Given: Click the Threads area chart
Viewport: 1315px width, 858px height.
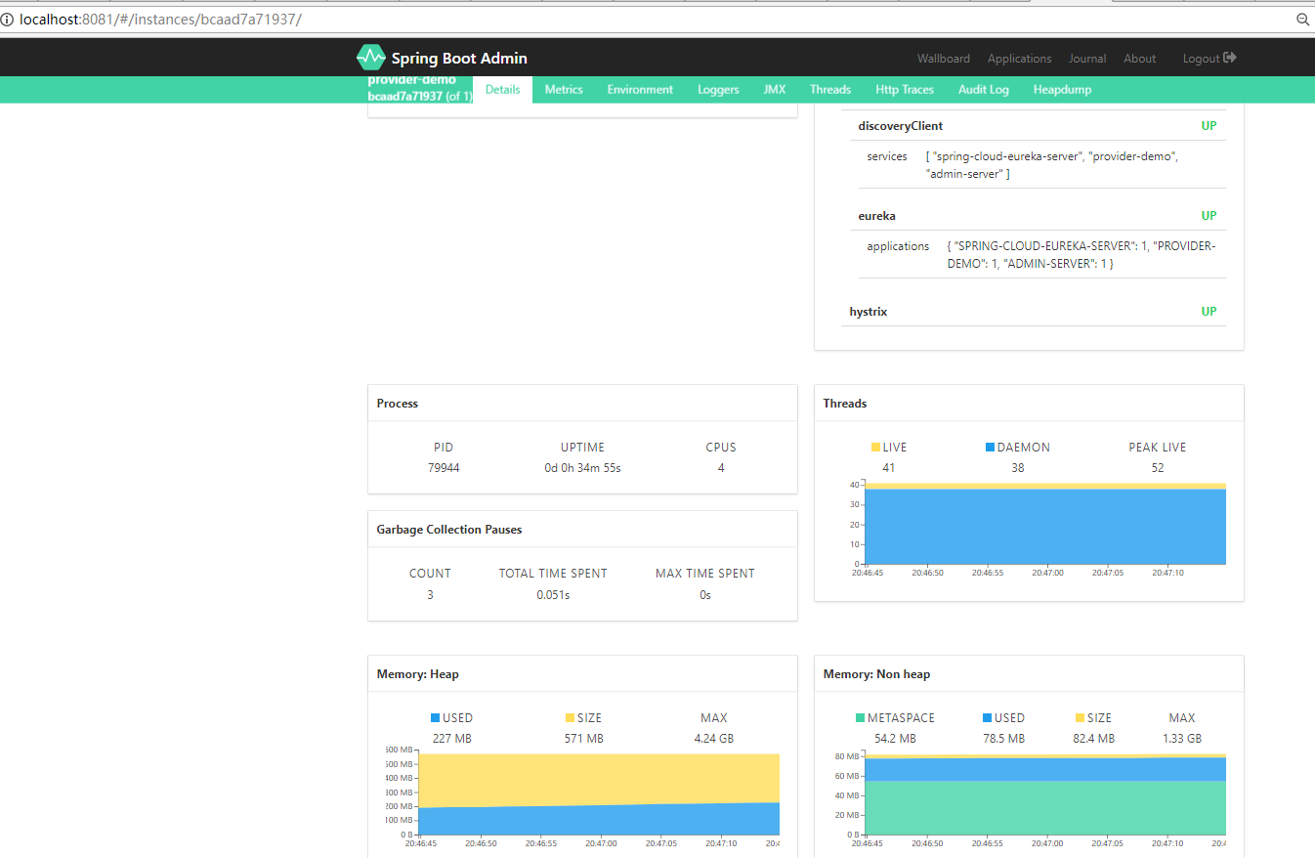Looking at the screenshot, I should [x=1045, y=524].
